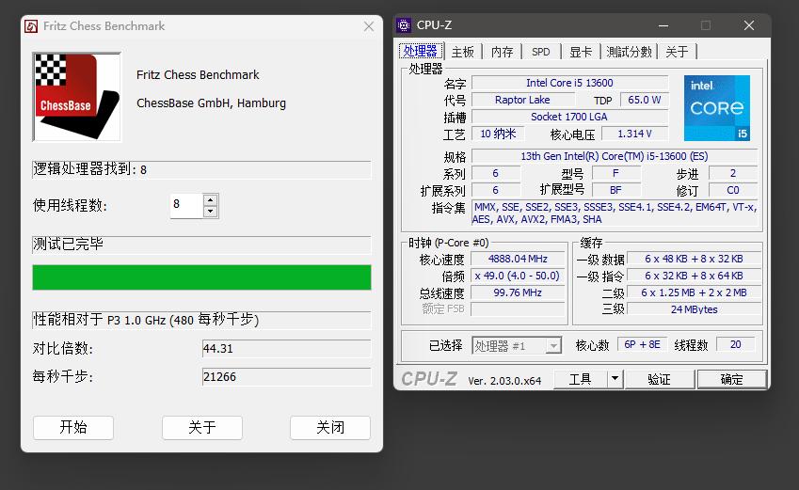
Task: Click the 每秒千步 result 21266
Action: (x=286, y=377)
